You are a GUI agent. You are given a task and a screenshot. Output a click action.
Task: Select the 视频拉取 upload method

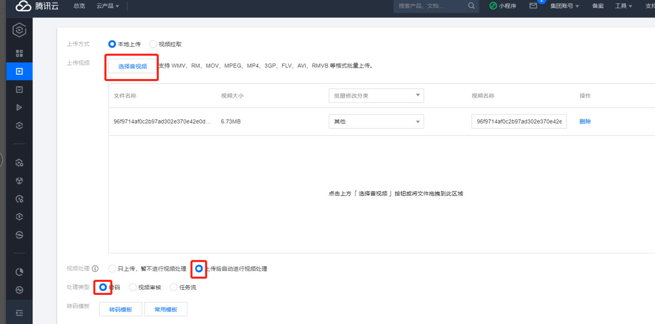coord(153,44)
